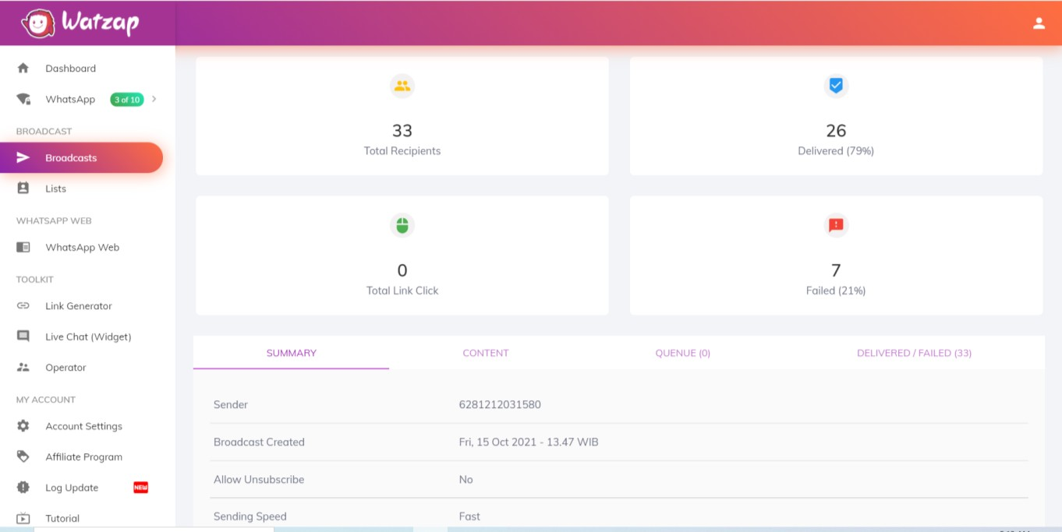Click the sender number 6281212031580

(500, 404)
